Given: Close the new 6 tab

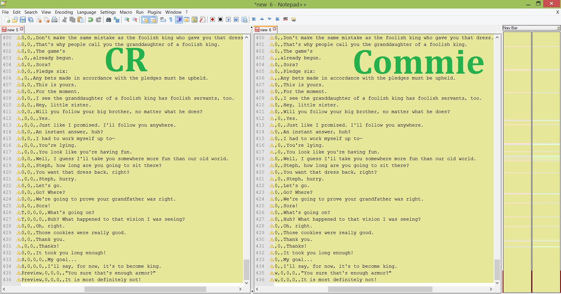Looking at the screenshot, I should point(275,29).
